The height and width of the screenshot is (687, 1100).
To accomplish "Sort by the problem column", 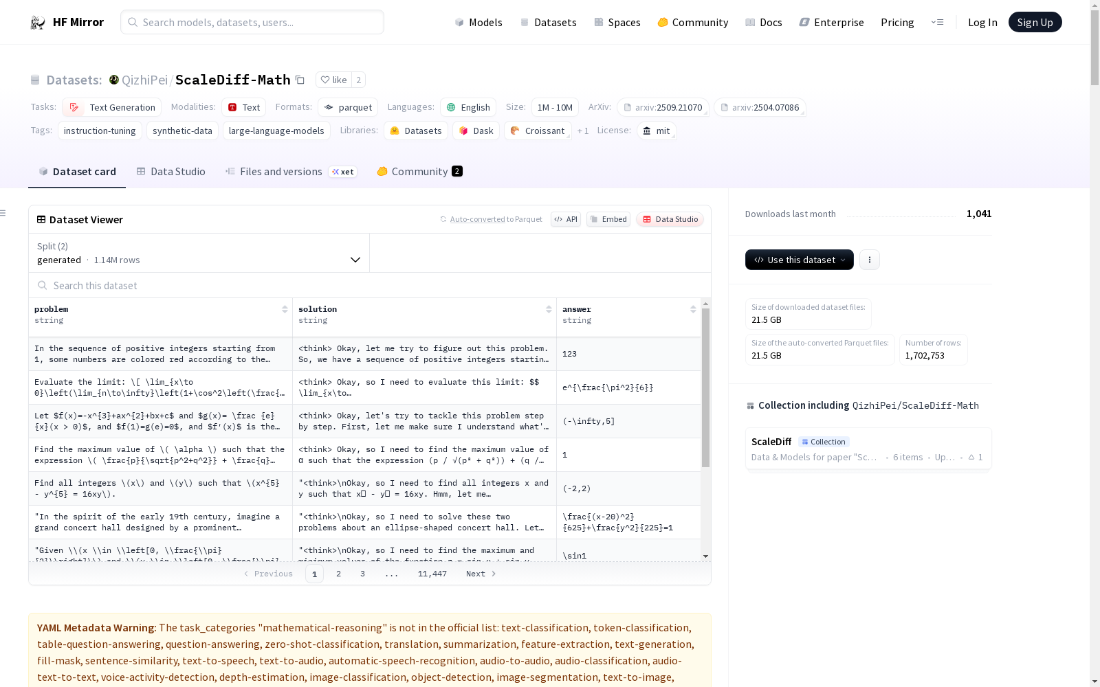I will 285,309.
